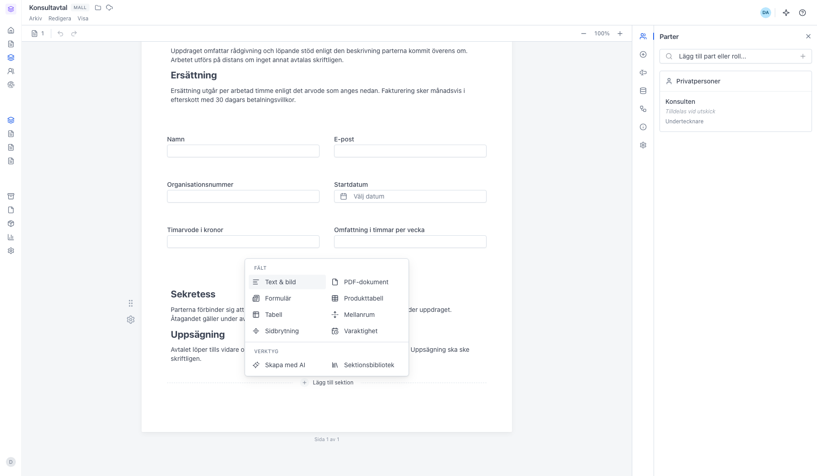Viewport: 817px width, 476px height.
Task: Zoom out with the minus icon
Action: coord(584,34)
